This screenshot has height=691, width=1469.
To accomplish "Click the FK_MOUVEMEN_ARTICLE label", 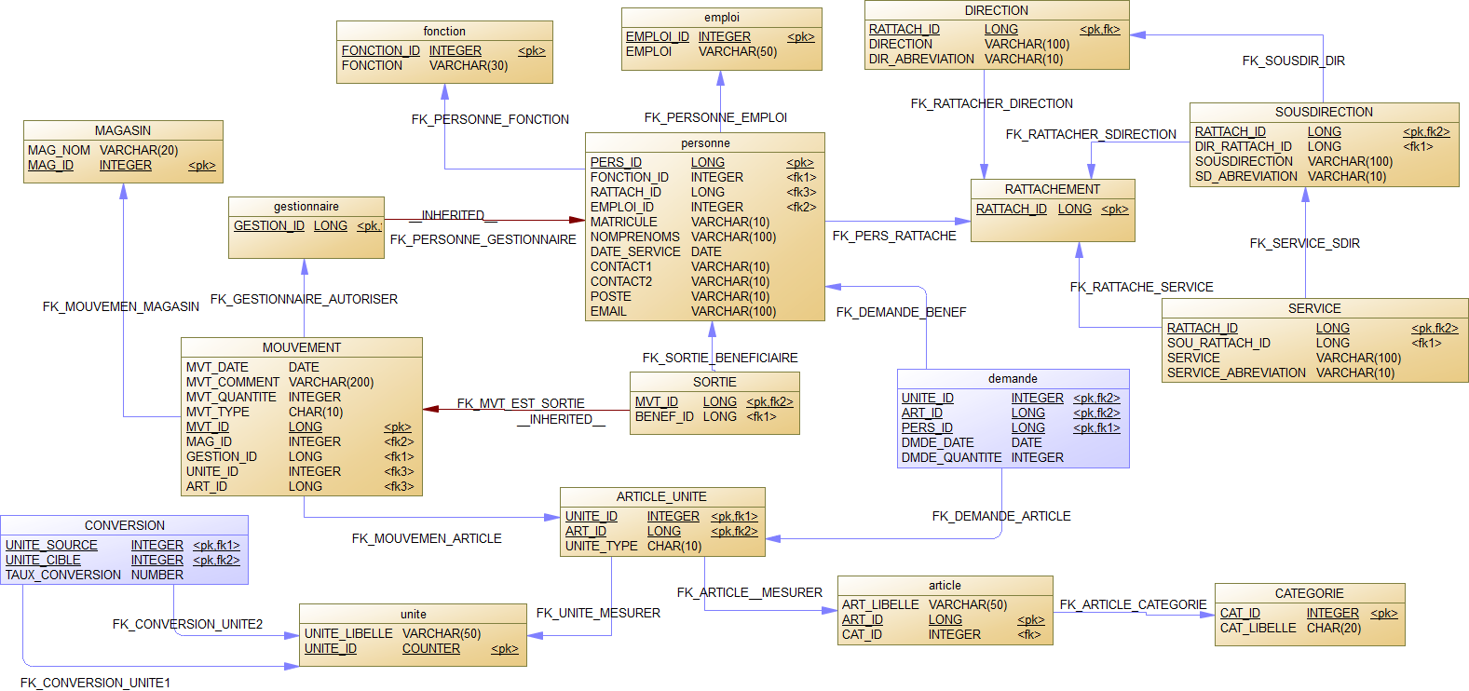I will tap(427, 538).
